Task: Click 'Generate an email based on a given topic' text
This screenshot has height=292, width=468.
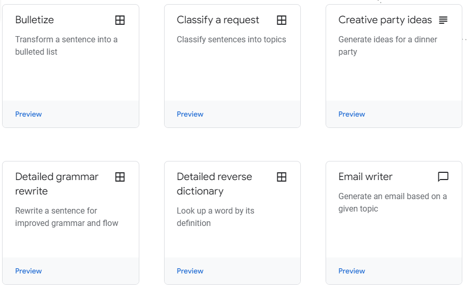Action: coord(393,202)
